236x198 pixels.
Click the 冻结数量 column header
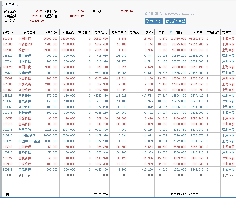(x=85, y=32)
